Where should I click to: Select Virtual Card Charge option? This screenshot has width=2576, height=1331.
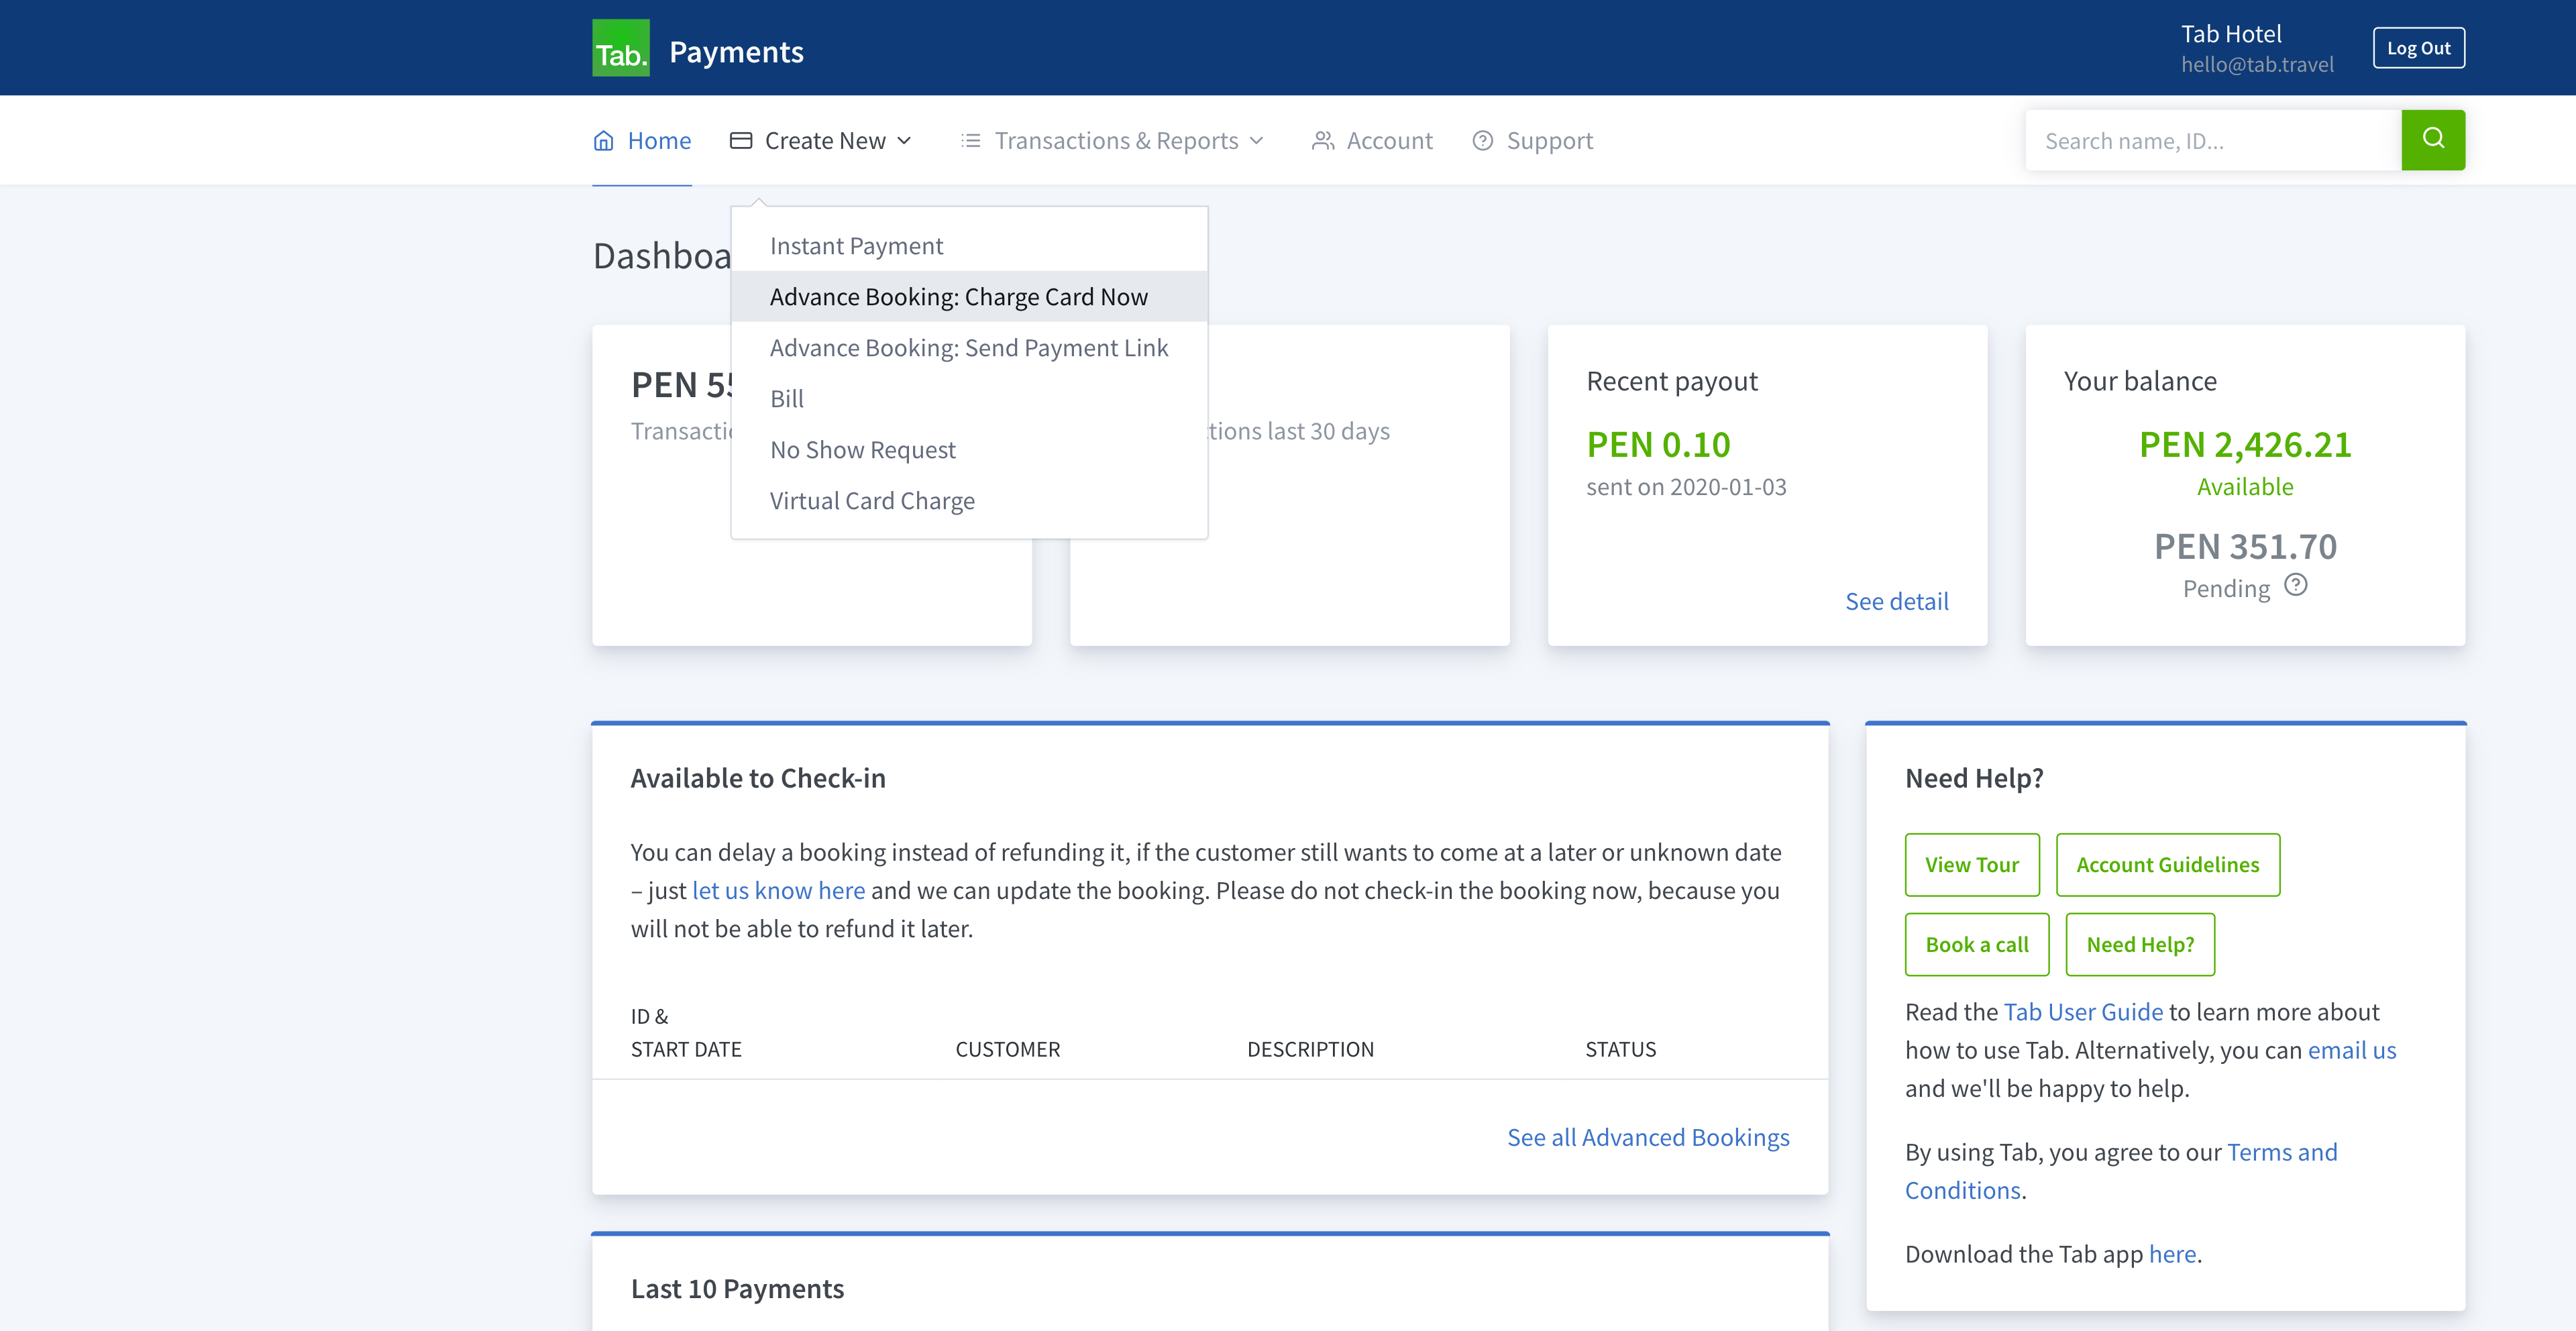(x=969, y=501)
